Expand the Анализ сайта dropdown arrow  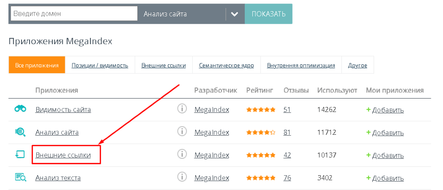pos(235,14)
